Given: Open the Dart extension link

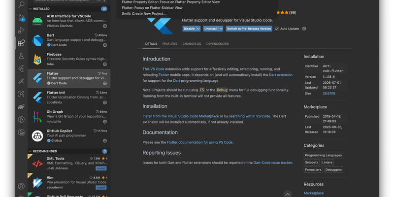Looking at the screenshot, I should coord(281,75).
